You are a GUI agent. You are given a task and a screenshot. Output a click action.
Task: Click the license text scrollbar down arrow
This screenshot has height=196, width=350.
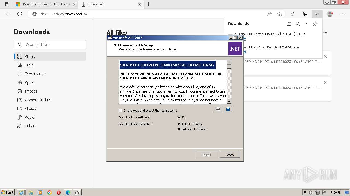[x=229, y=101]
